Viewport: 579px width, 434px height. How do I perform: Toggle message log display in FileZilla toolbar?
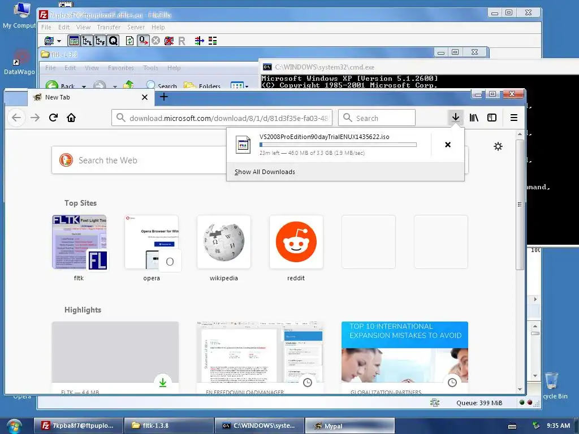(x=74, y=41)
